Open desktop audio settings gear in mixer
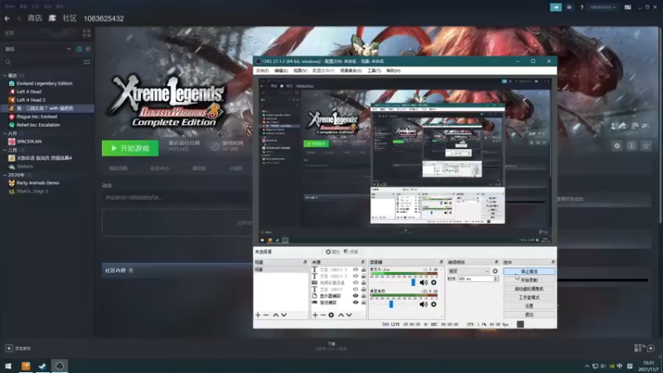 [x=433, y=304]
